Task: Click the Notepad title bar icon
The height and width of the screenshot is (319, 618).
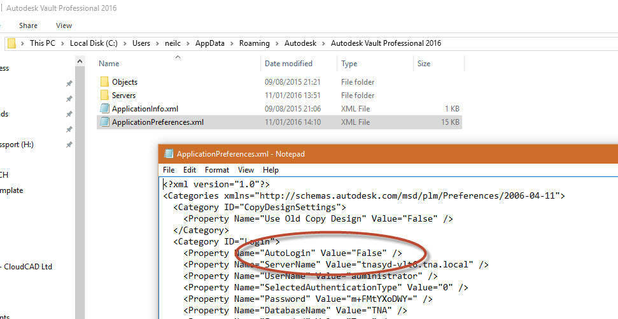Action: tap(168, 154)
